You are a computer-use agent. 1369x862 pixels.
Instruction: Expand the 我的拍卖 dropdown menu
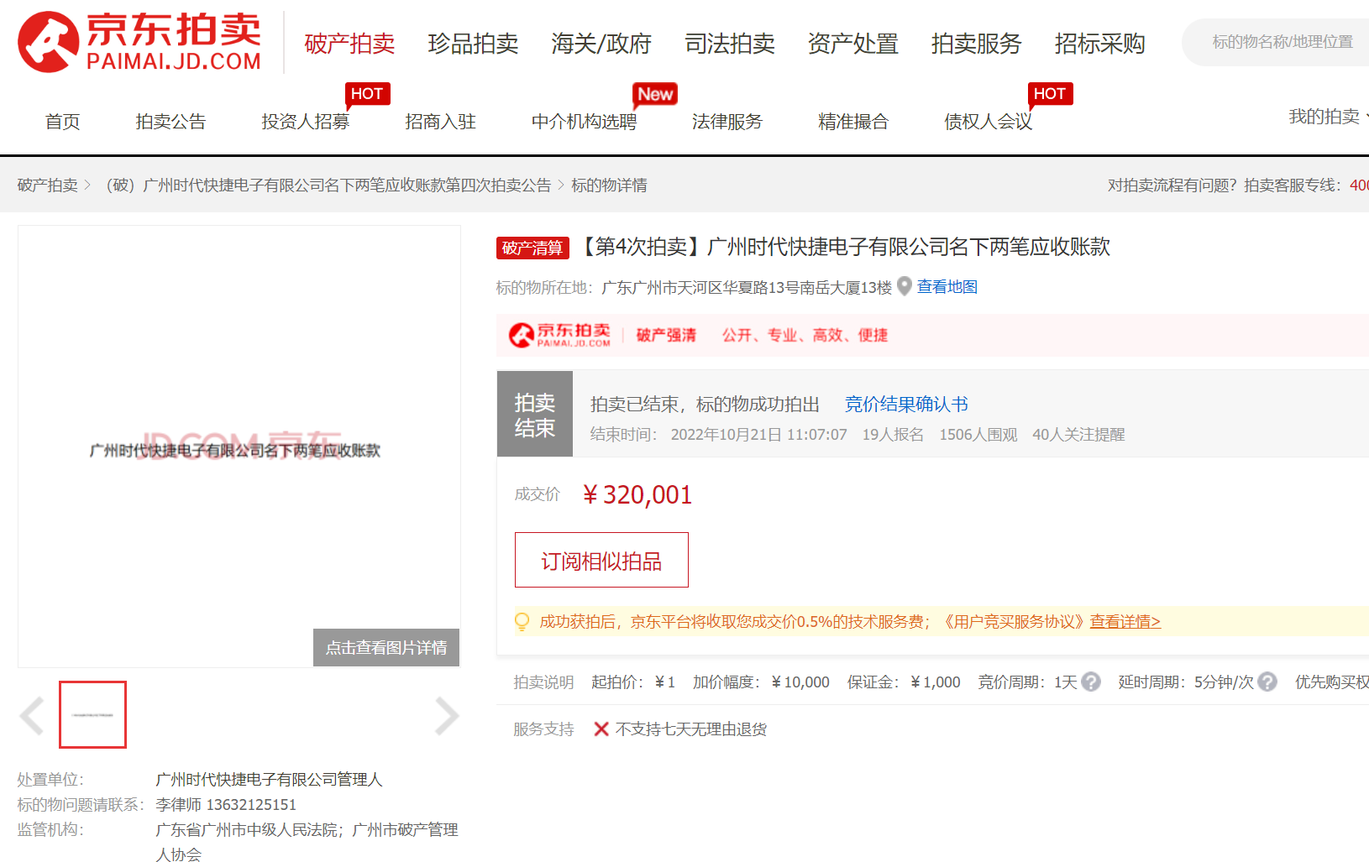(1327, 117)
